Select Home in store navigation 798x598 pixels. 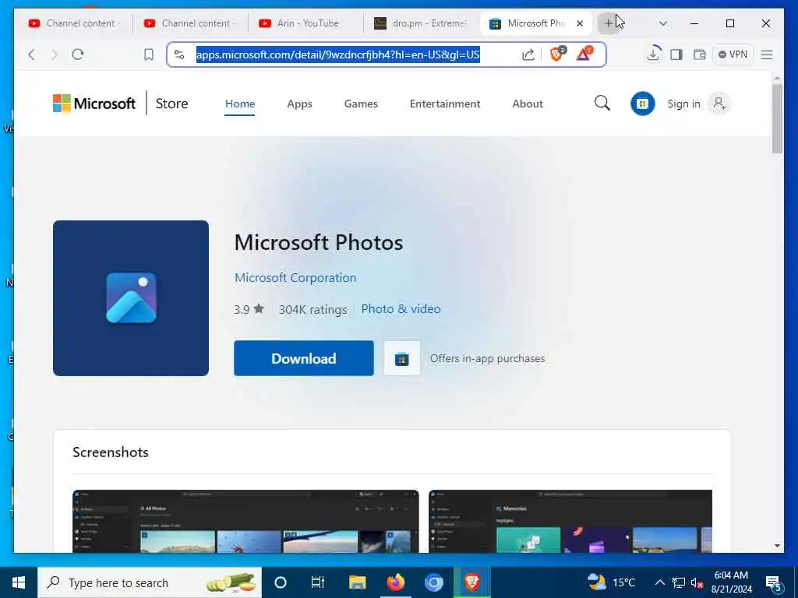(240, 104)
